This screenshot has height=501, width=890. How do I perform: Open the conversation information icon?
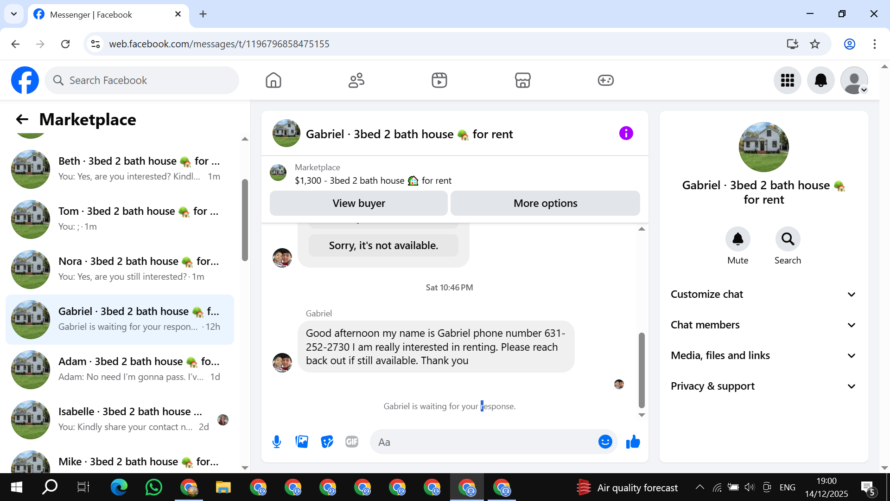pos(626,134)
